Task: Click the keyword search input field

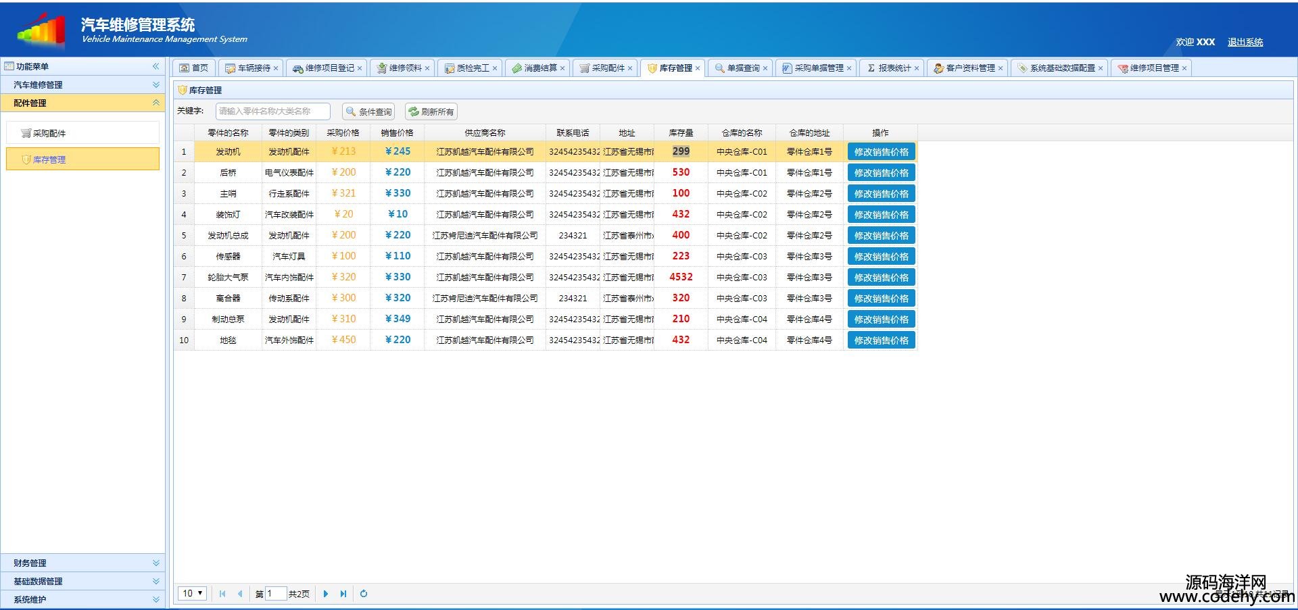Action: pyautogui.click(x=273, y=111)
